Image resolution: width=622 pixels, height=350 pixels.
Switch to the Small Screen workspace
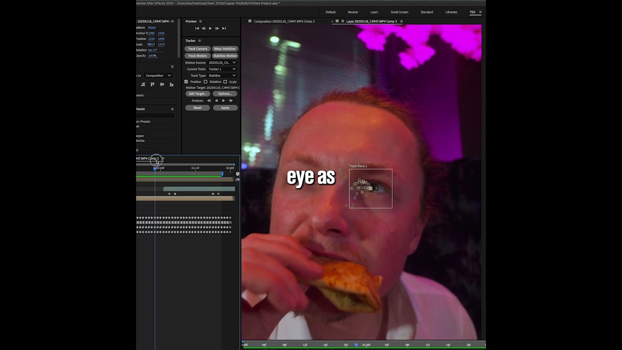click(x=399, y=12)
